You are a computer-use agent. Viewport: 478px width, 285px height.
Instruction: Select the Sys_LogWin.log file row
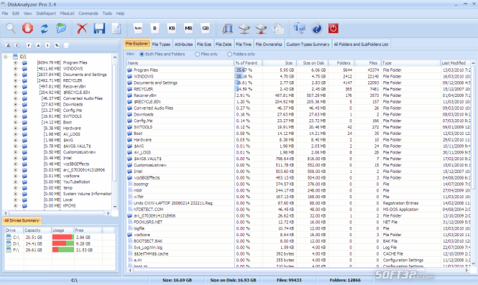299,248
